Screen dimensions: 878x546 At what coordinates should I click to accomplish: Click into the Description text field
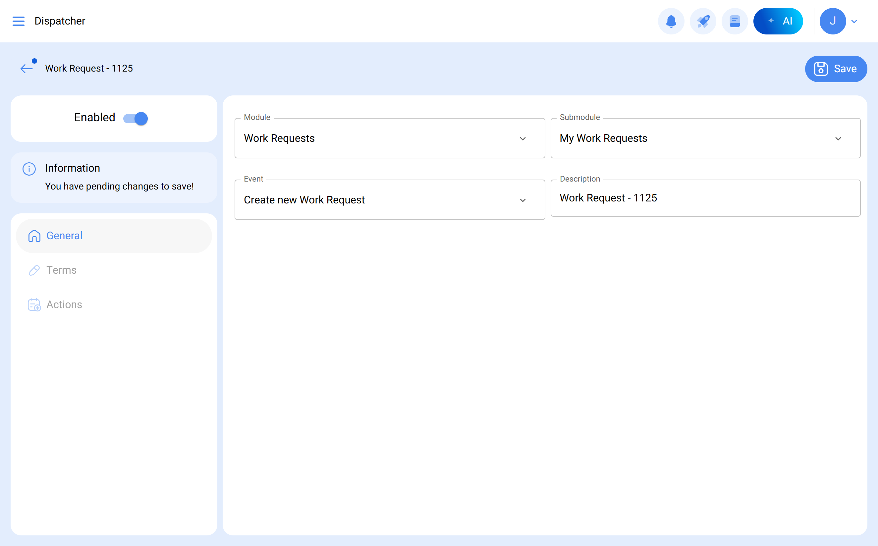[705, 198]
